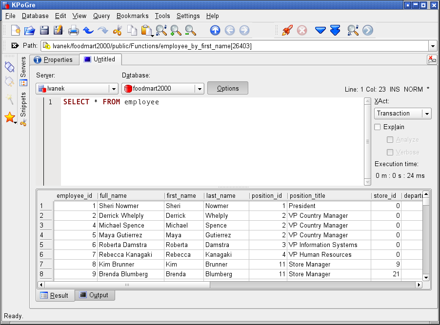Switch to the Properties tab
The height and width of the screenshot is (325, 440).
tap(54, 60)
